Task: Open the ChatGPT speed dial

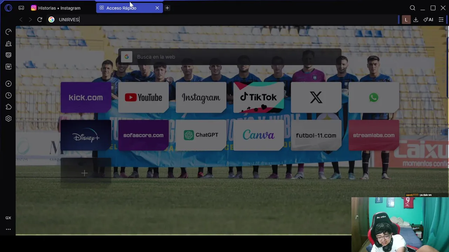Action: [201, 135]
